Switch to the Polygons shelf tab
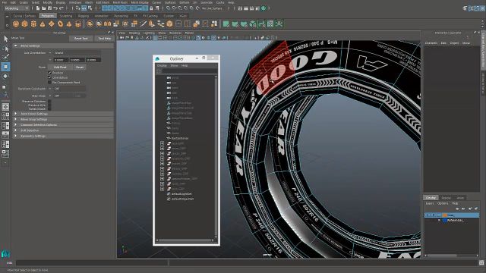Viewport: 486px width, 273px height. point(48,16)
